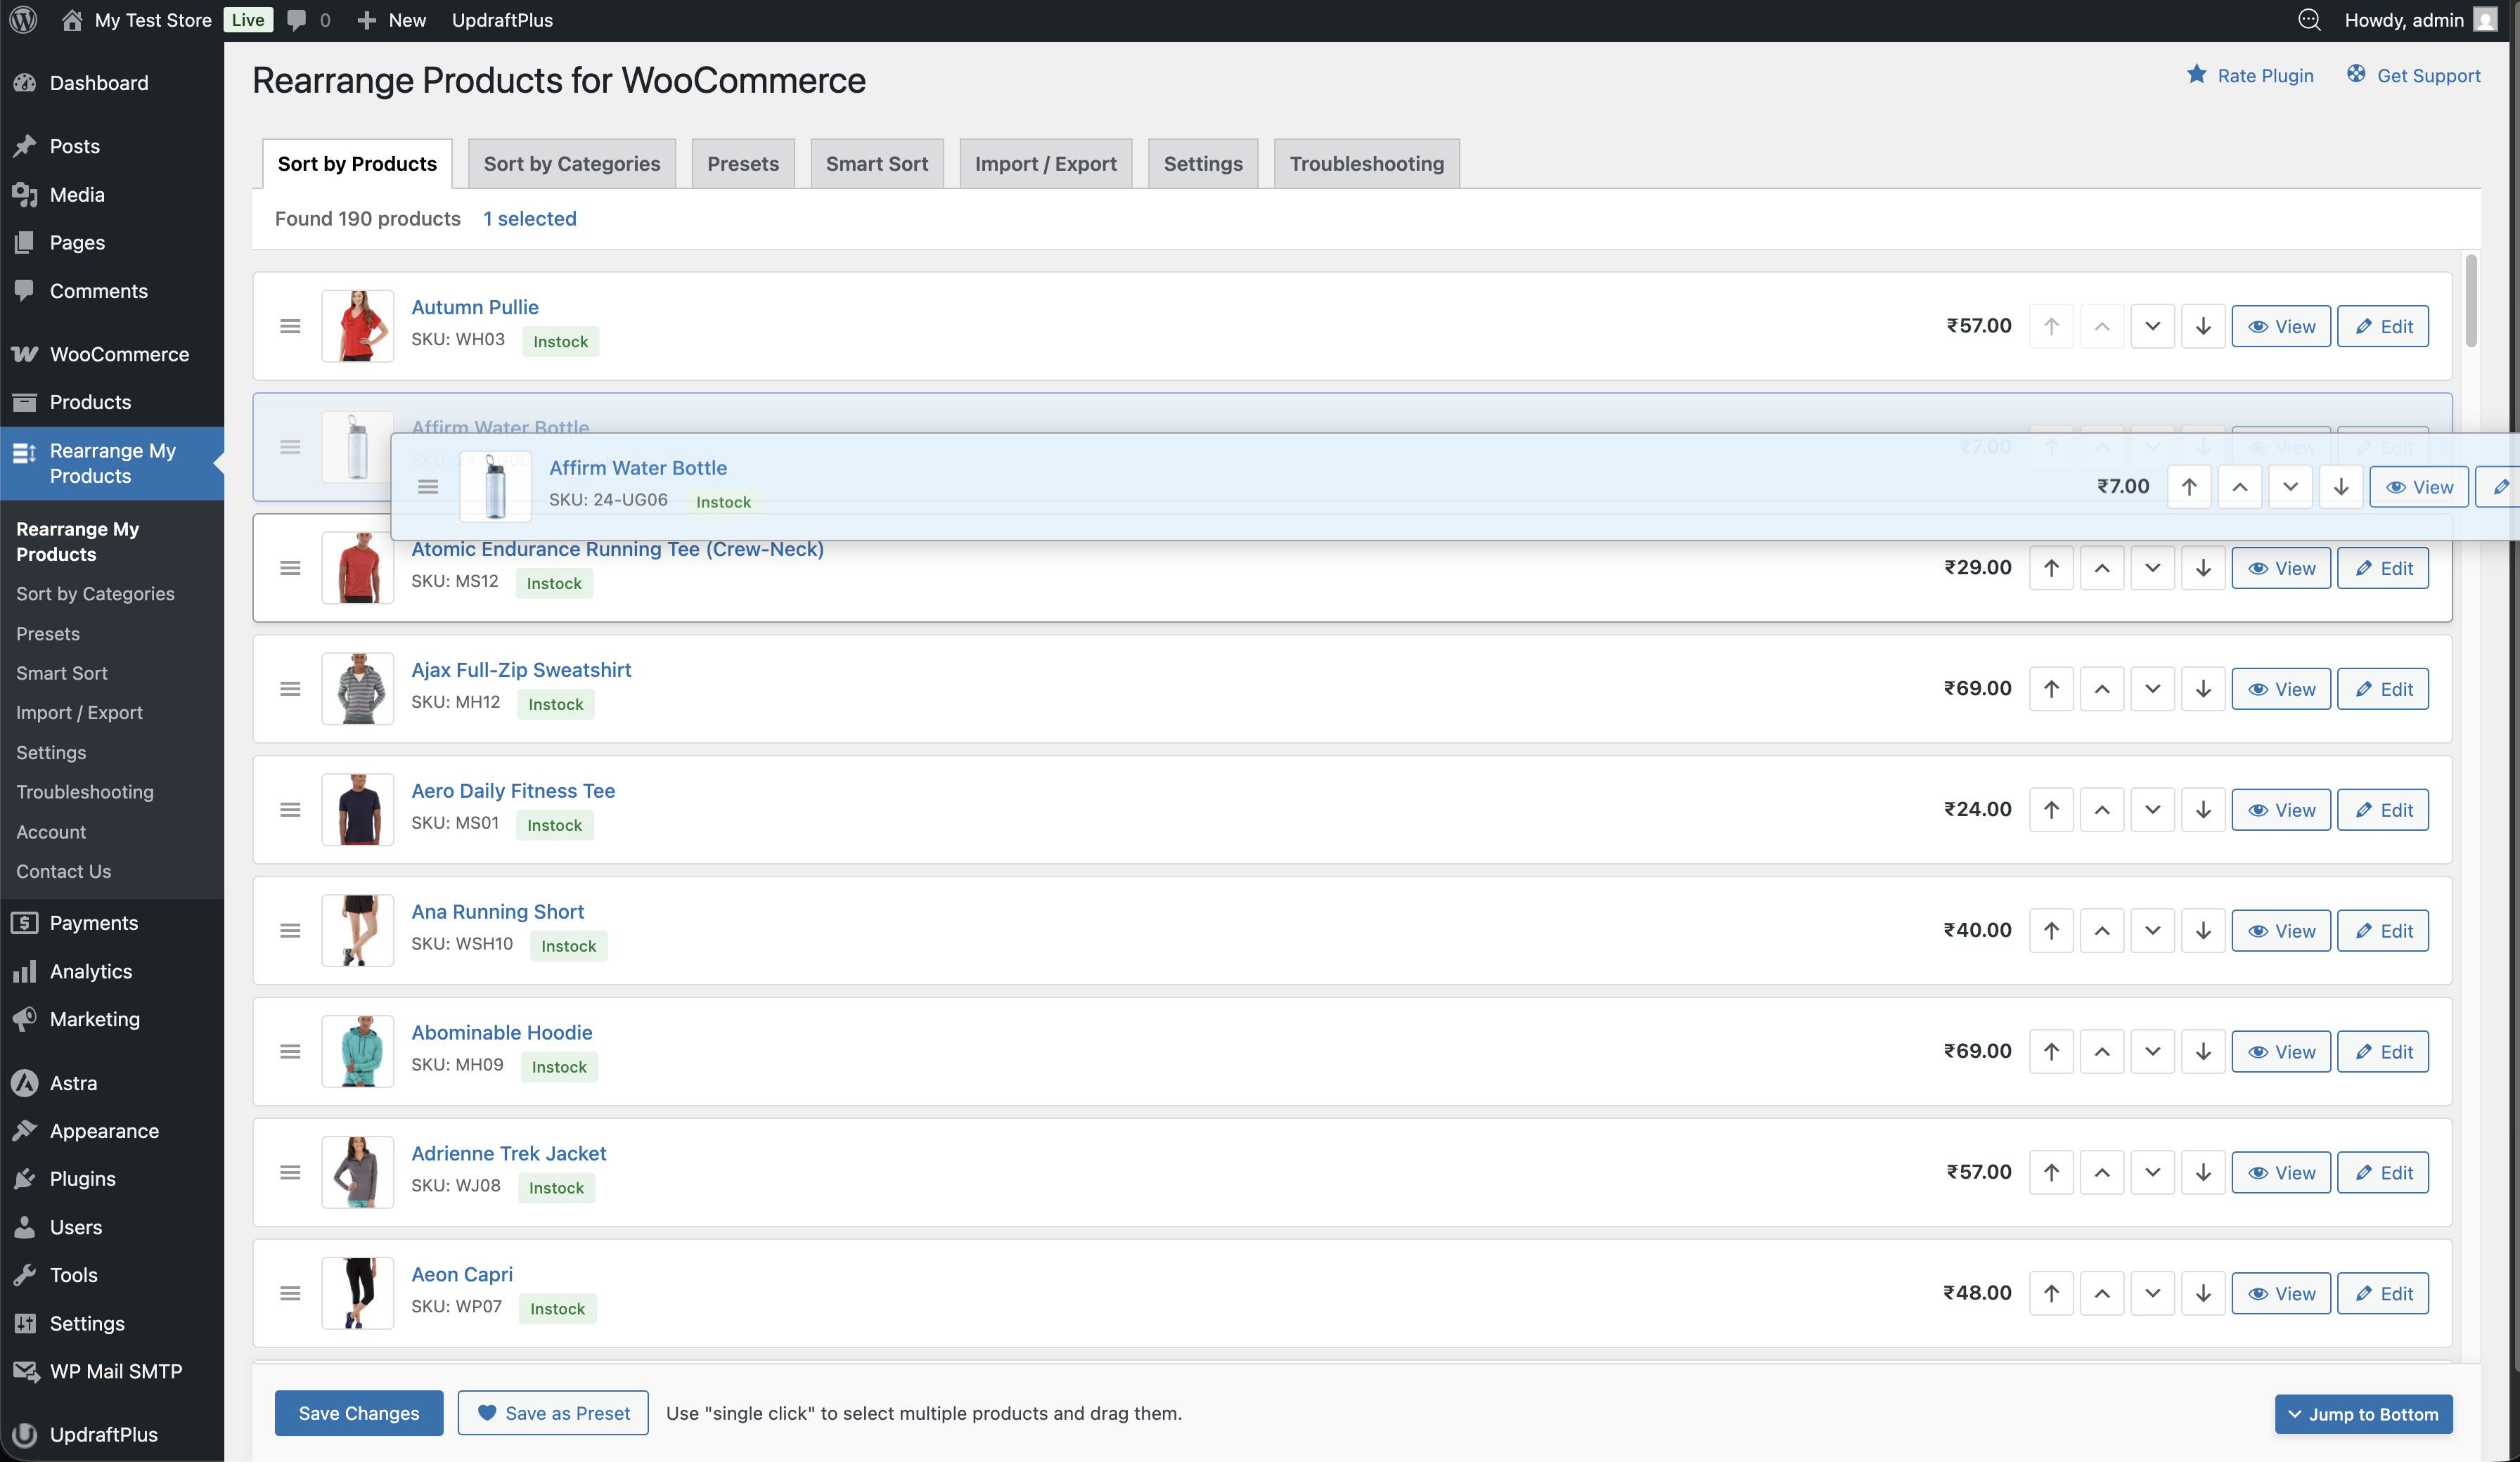Click the Plugins sidebar icon
Viewport: 2520px width, 1462px height.
click(x=25, y=1179)
